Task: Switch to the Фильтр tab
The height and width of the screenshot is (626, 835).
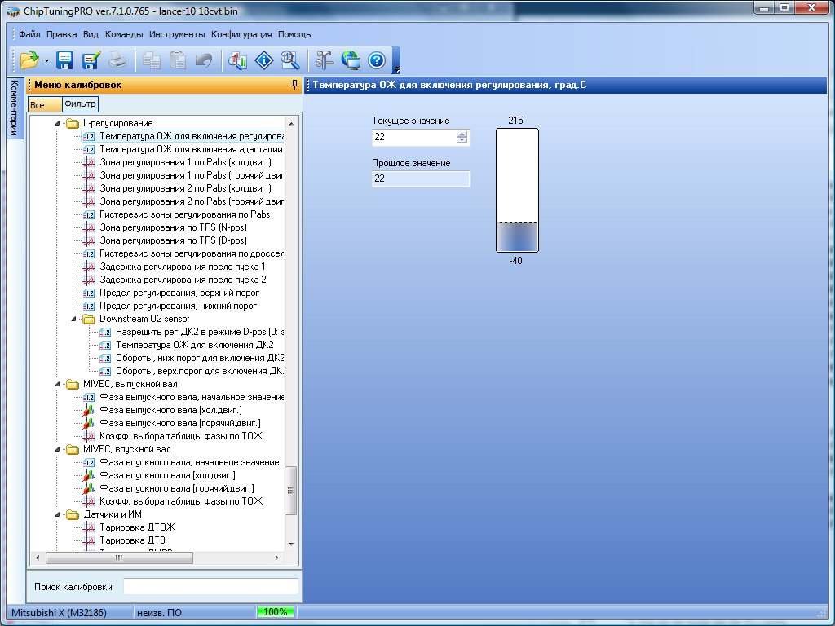Action: click(x=80, y=104)
